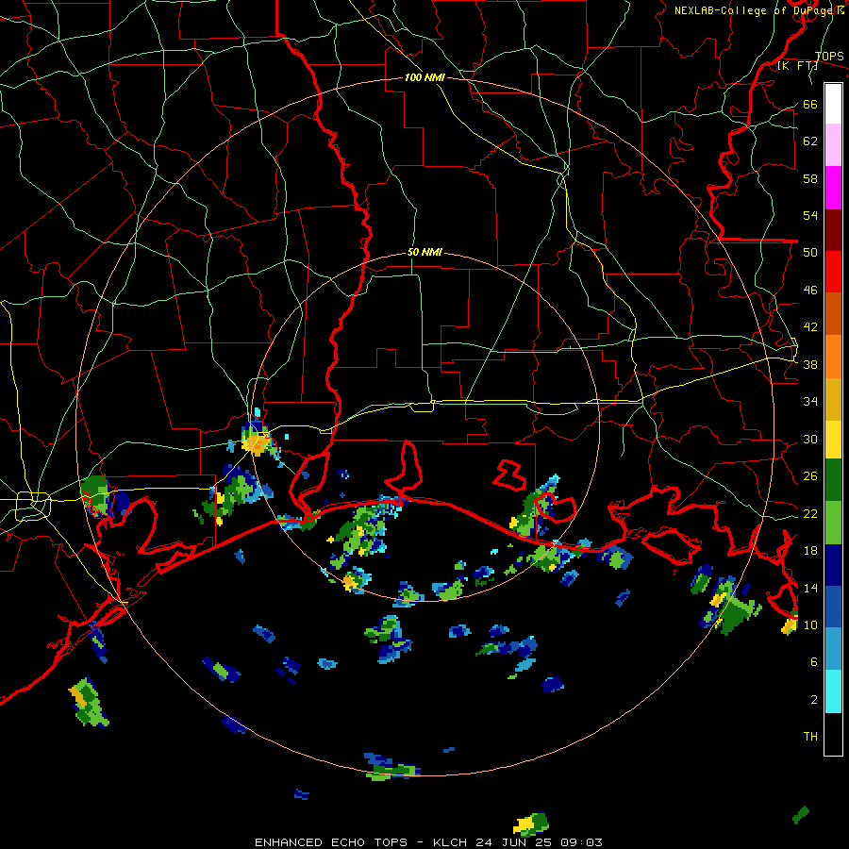
Task: Click the bright red legend swatch
Action: [833, 272]
